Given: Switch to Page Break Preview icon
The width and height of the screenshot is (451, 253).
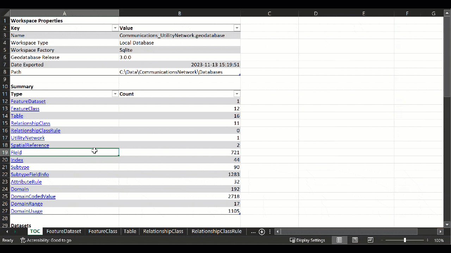Looking at the screenshot, I should point(370,240).
